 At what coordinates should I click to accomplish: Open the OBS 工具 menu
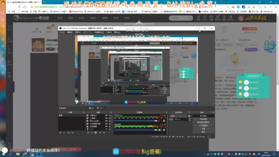point(109,32)
